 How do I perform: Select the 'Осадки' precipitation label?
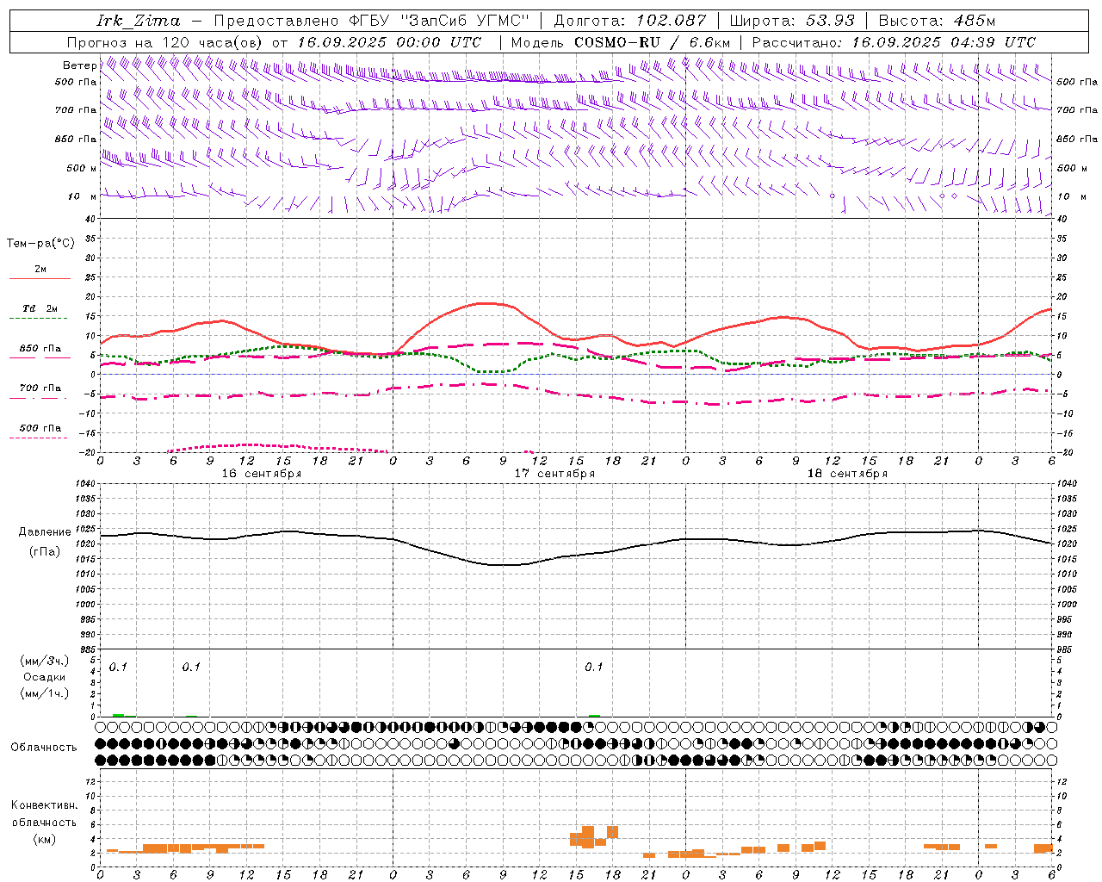coord(45,677)
